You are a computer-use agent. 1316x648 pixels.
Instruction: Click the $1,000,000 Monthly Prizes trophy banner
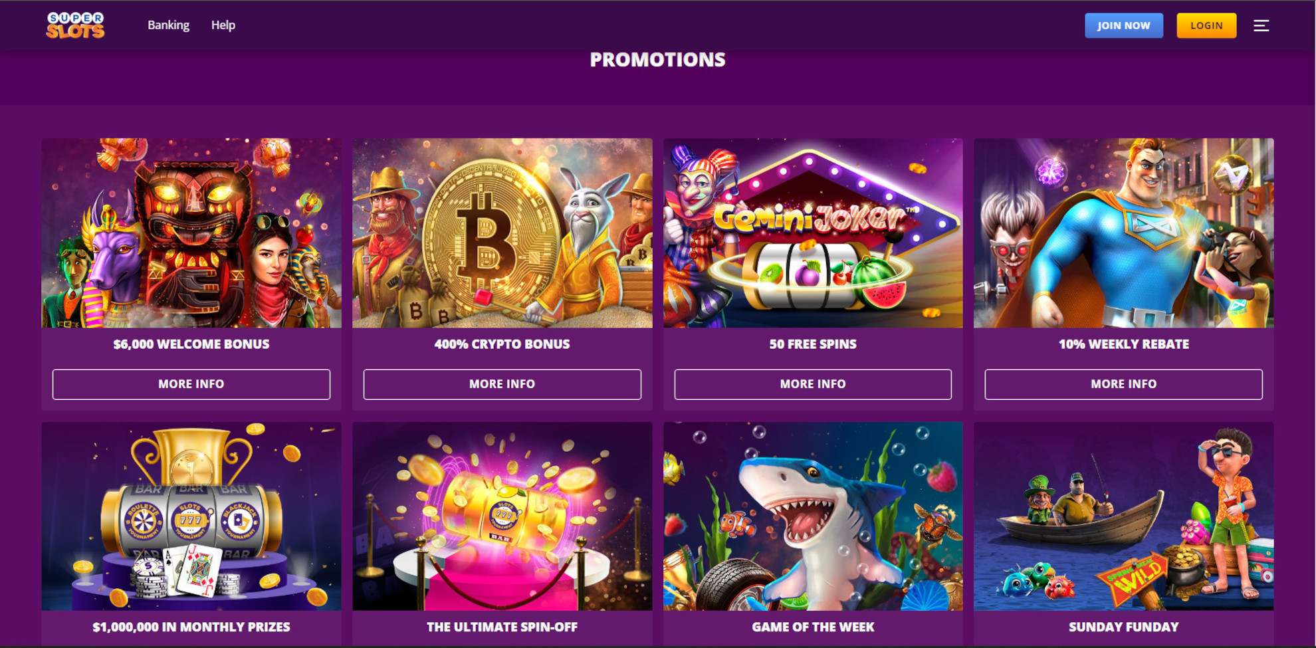click(191, 517)
